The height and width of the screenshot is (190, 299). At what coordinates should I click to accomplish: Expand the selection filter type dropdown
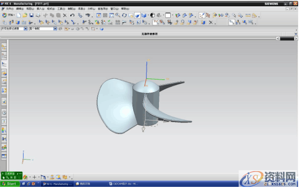coord(25,29)
